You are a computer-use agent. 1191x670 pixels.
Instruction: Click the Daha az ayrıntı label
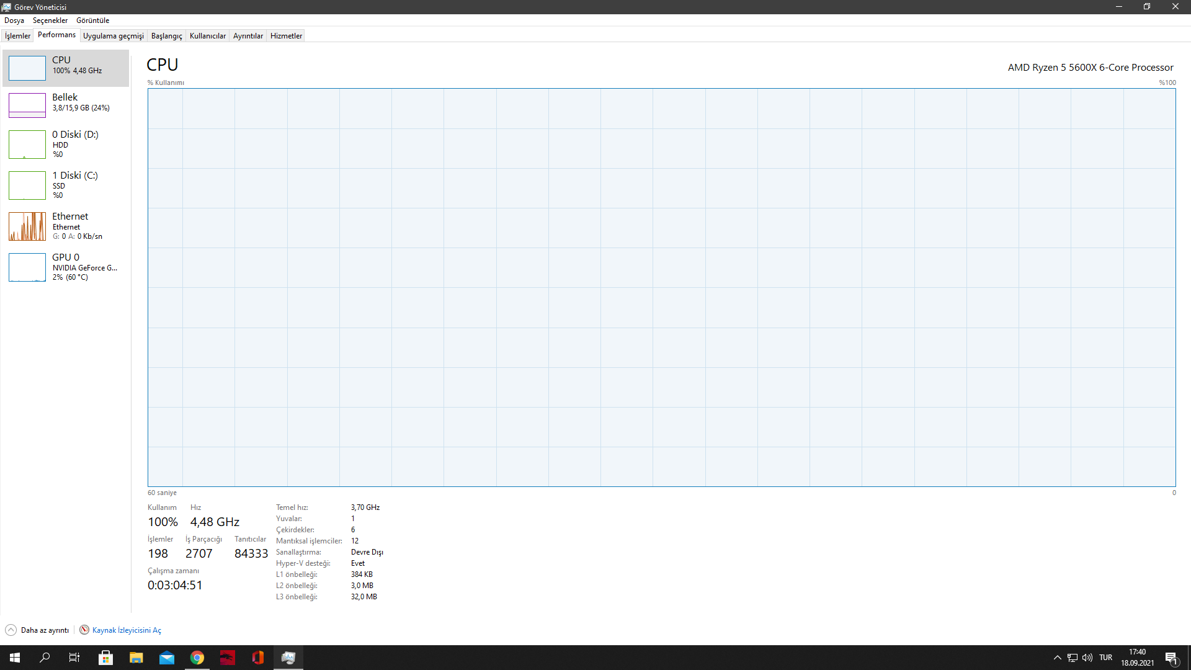(x=45, y=630)
